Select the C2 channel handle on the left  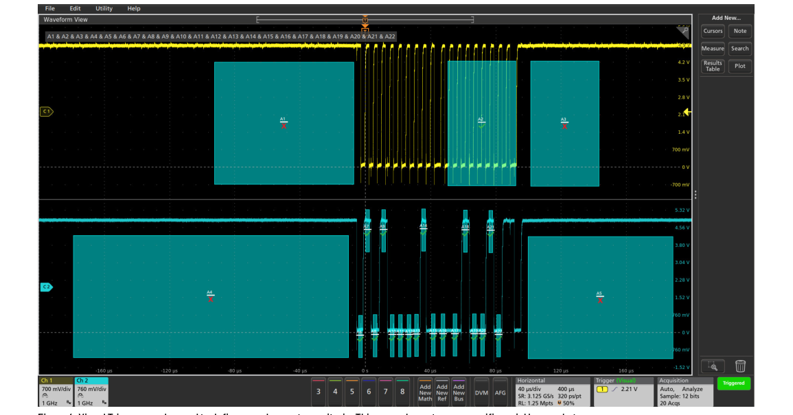point(47,287)
